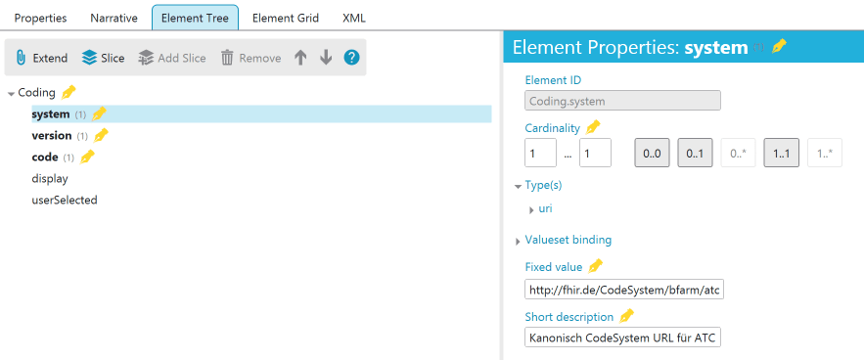Set cardinality to 0..1
Image resolution: width=864 pixels, height=360 pixels.
point(695,153)
